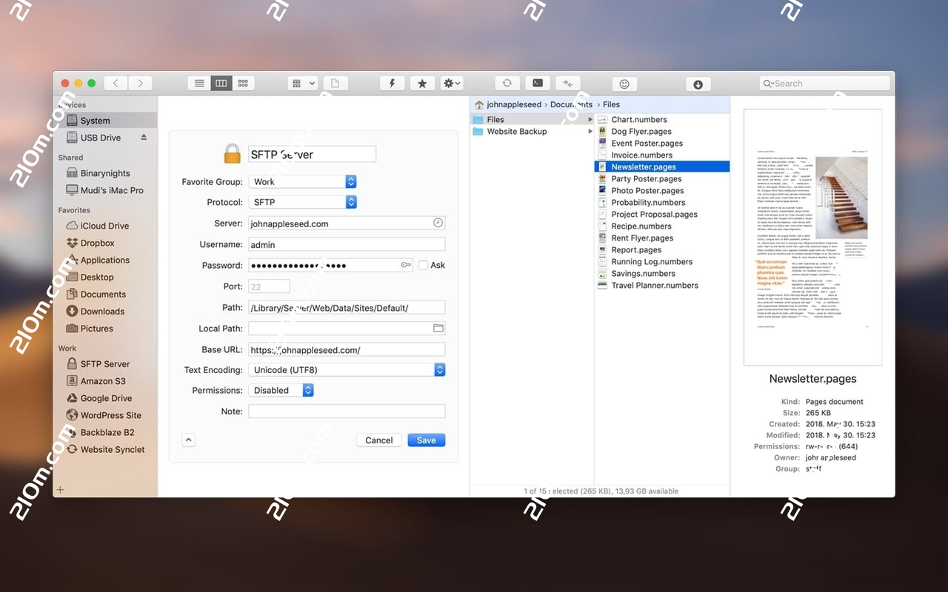Click the plus button at sidebar bottom
The image size is (948, 592).
click(61, 489)
